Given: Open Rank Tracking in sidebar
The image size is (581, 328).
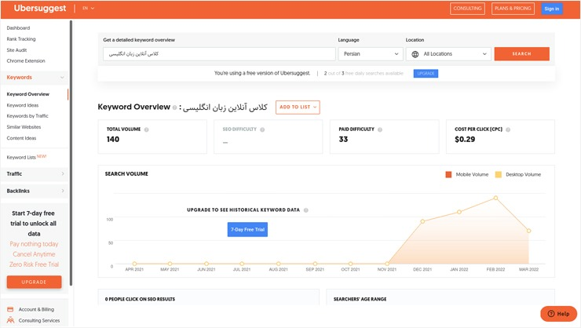Looking at the screenshot, I should coord(21,39).
